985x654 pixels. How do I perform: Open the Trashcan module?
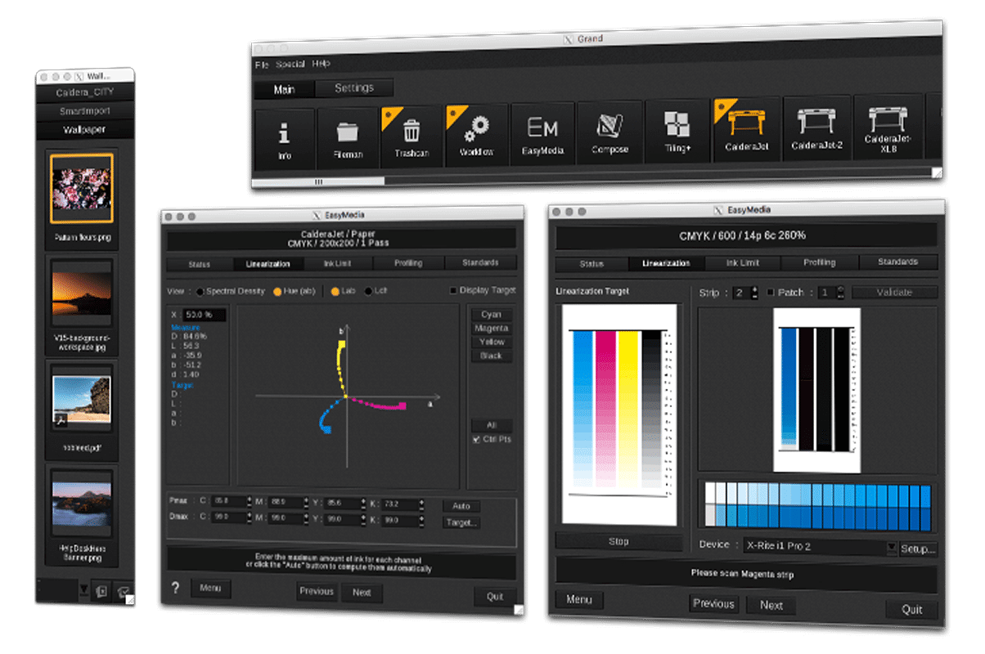pos(412,135)
